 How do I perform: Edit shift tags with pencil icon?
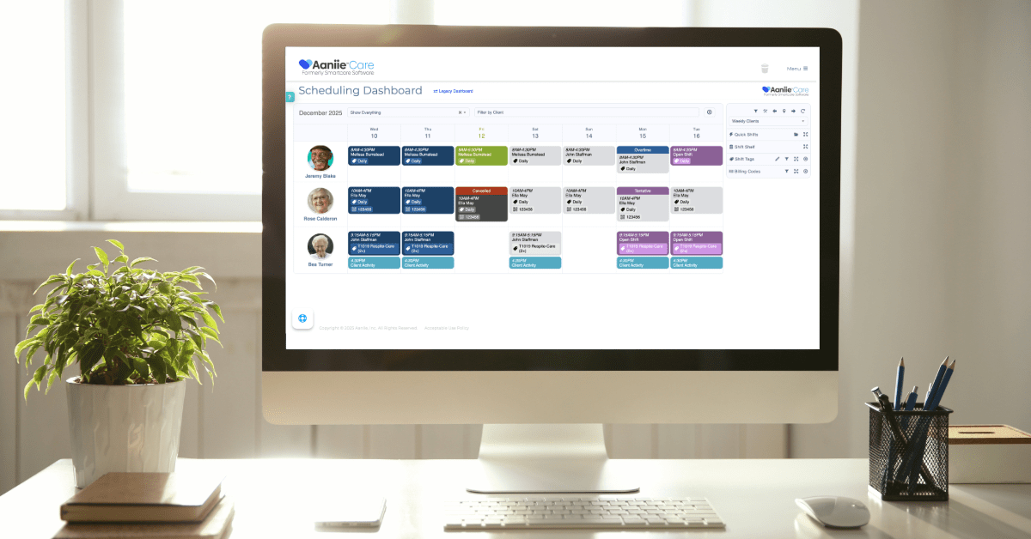777,159
